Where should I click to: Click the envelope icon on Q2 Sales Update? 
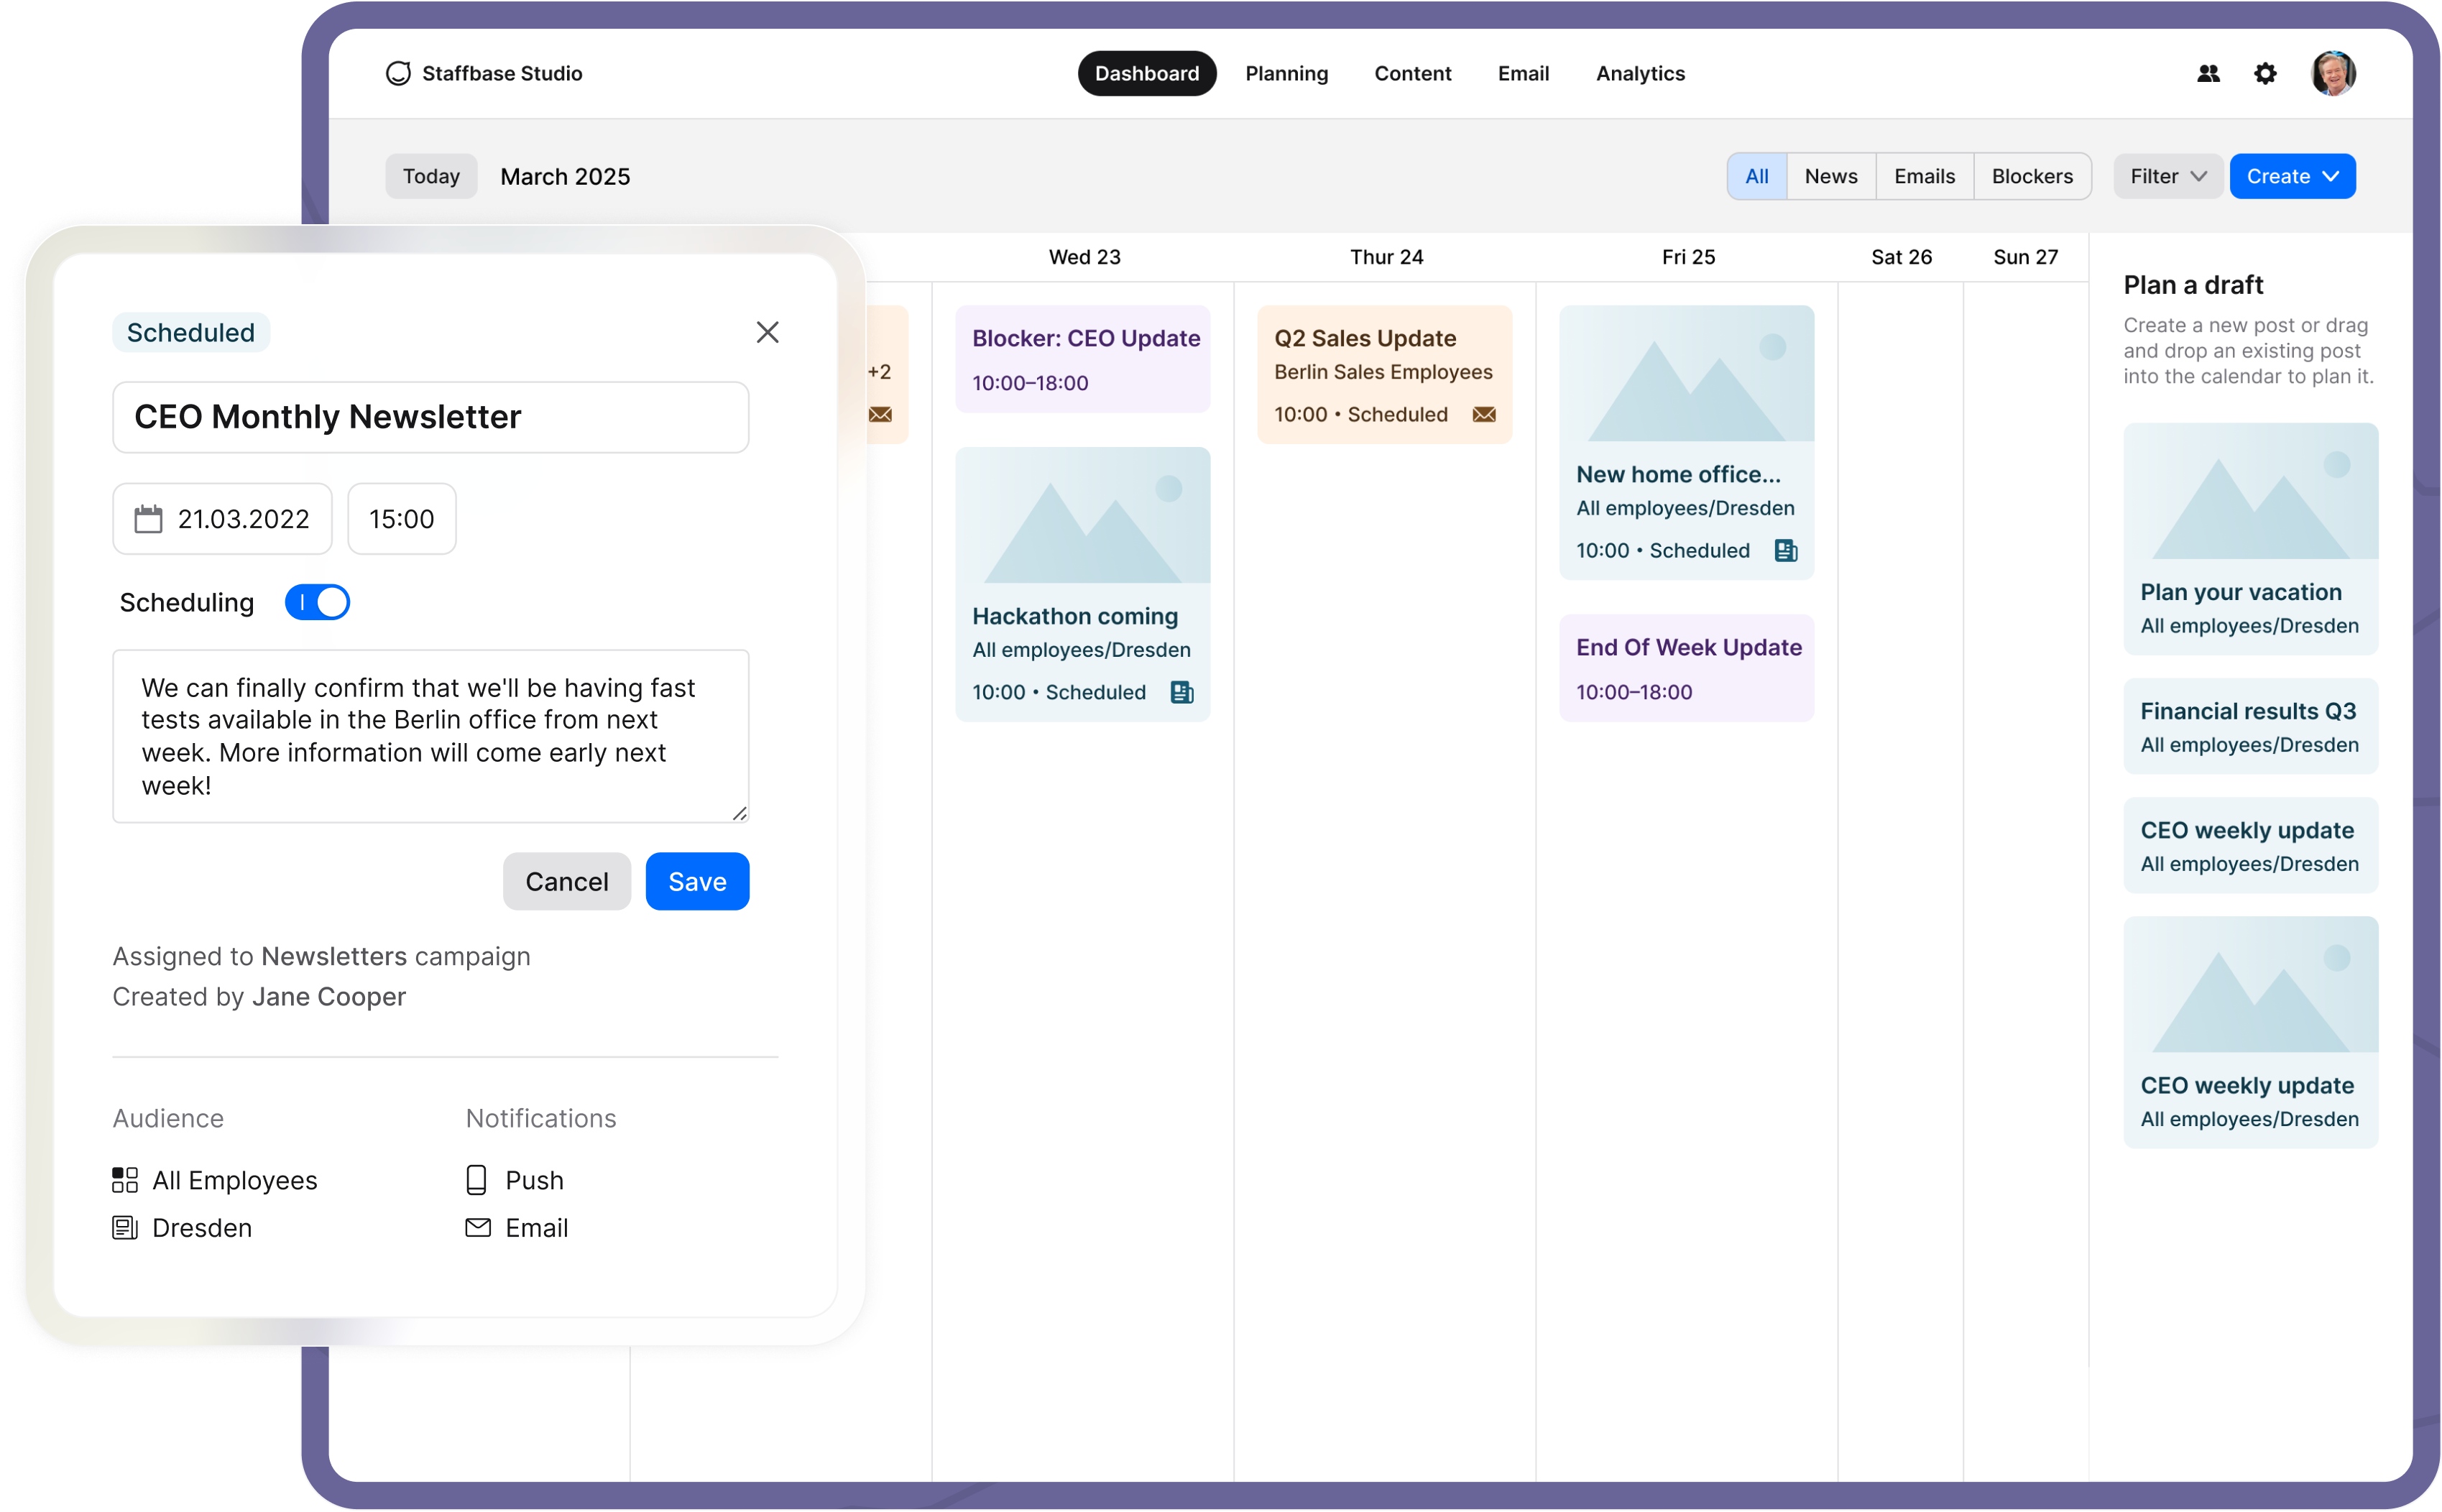tap(1483, 413)
